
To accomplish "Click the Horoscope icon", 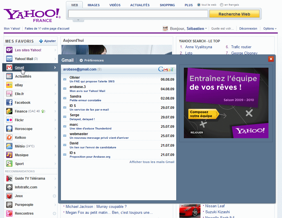I will point(9,129).
